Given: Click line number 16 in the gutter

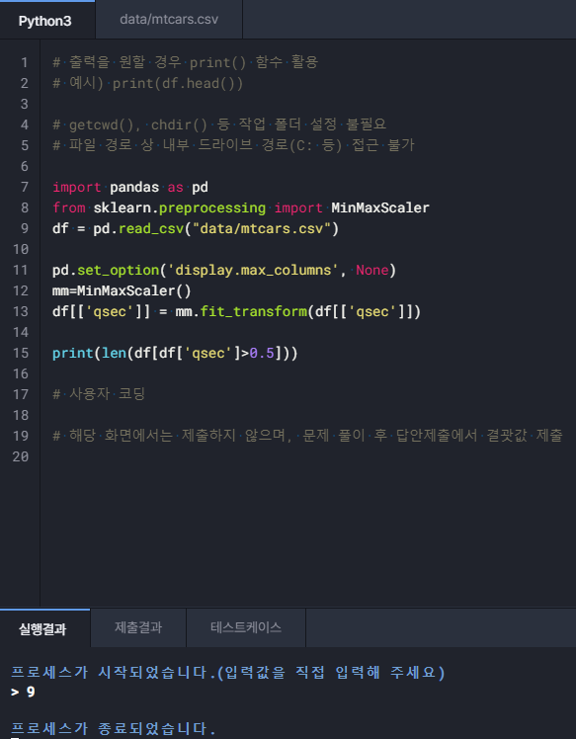Looking at the screenshot, I should click(21, 373).
